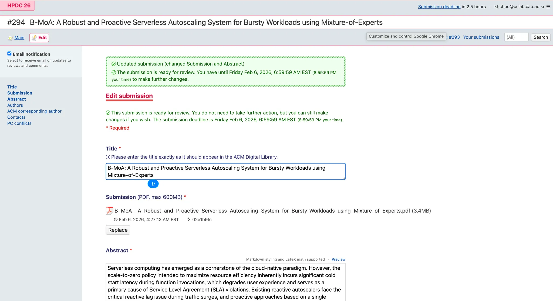Click the file checksum hash icon
This screenshot has width=553, height=301.
coord(189,220)
